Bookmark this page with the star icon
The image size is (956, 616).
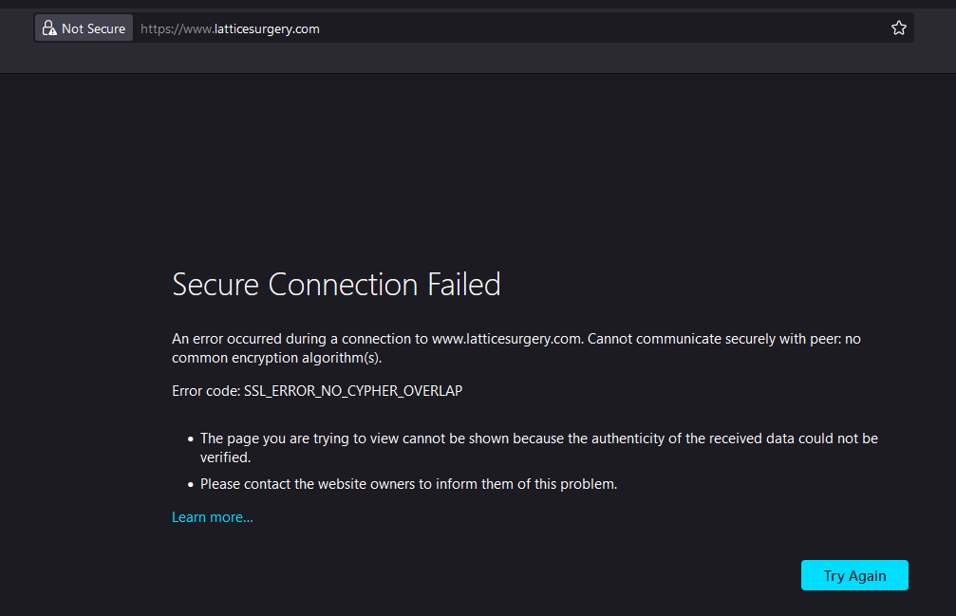898,28
